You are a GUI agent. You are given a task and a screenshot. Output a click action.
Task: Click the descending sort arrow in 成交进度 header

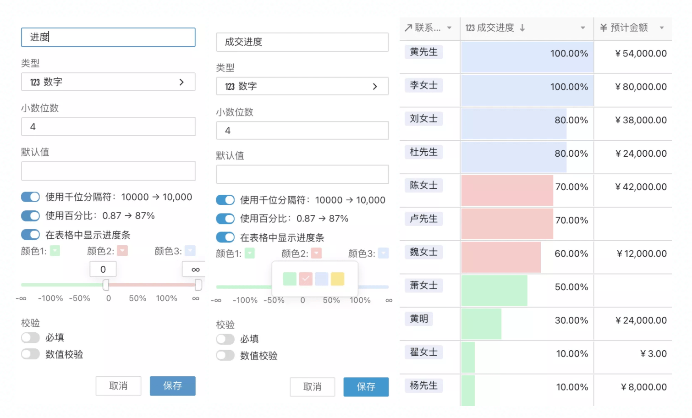click(522, 28)
